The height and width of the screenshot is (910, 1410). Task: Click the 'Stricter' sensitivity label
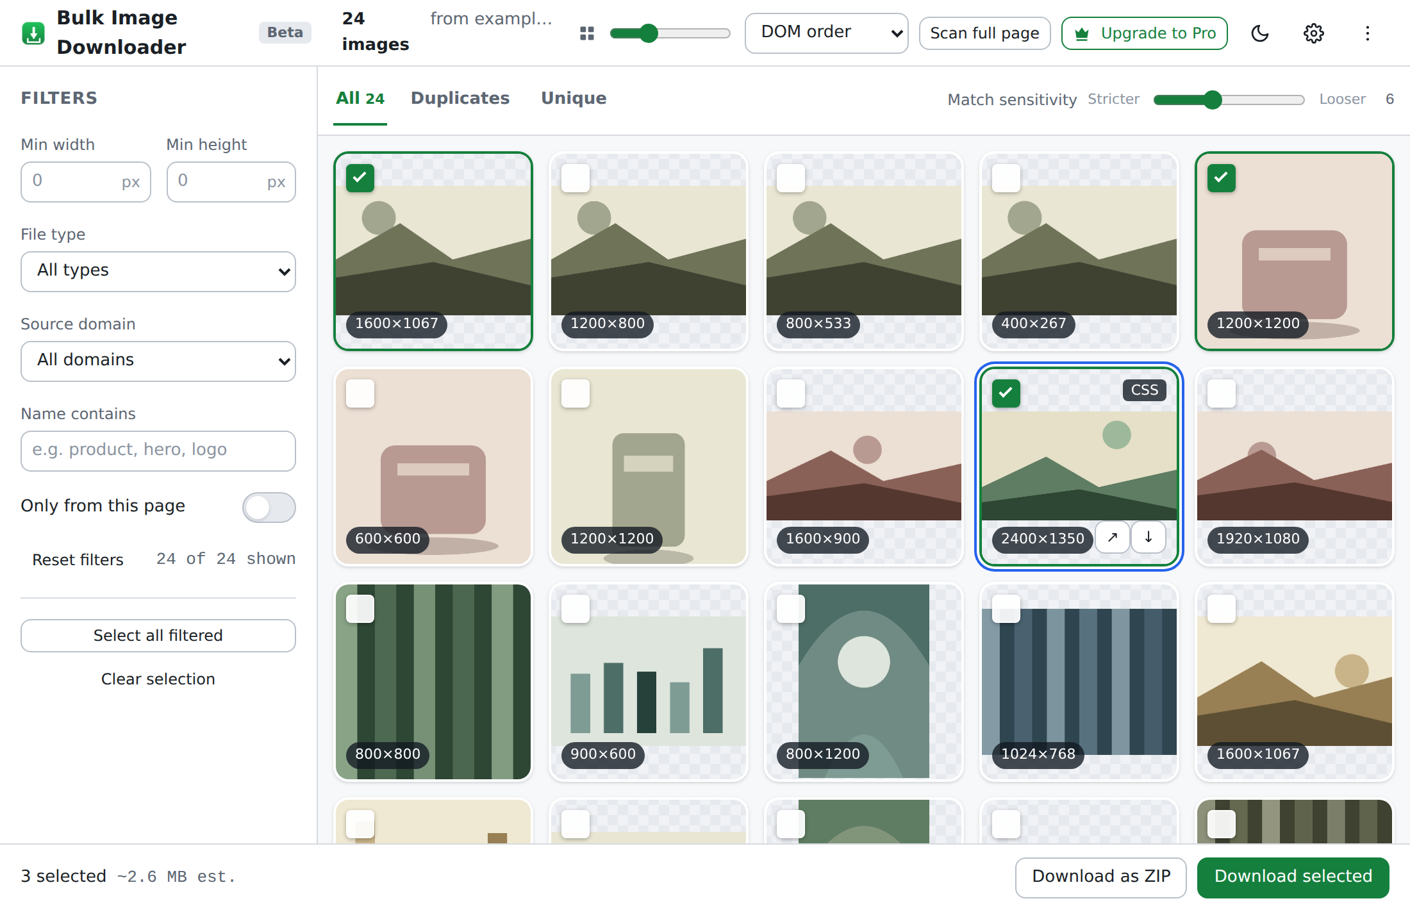[x=1114, y=99]
